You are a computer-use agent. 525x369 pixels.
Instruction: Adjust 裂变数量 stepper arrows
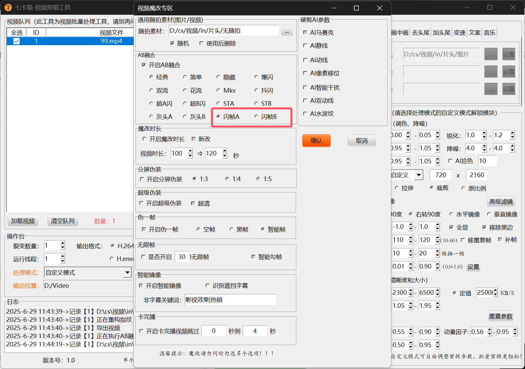point(62,246)
